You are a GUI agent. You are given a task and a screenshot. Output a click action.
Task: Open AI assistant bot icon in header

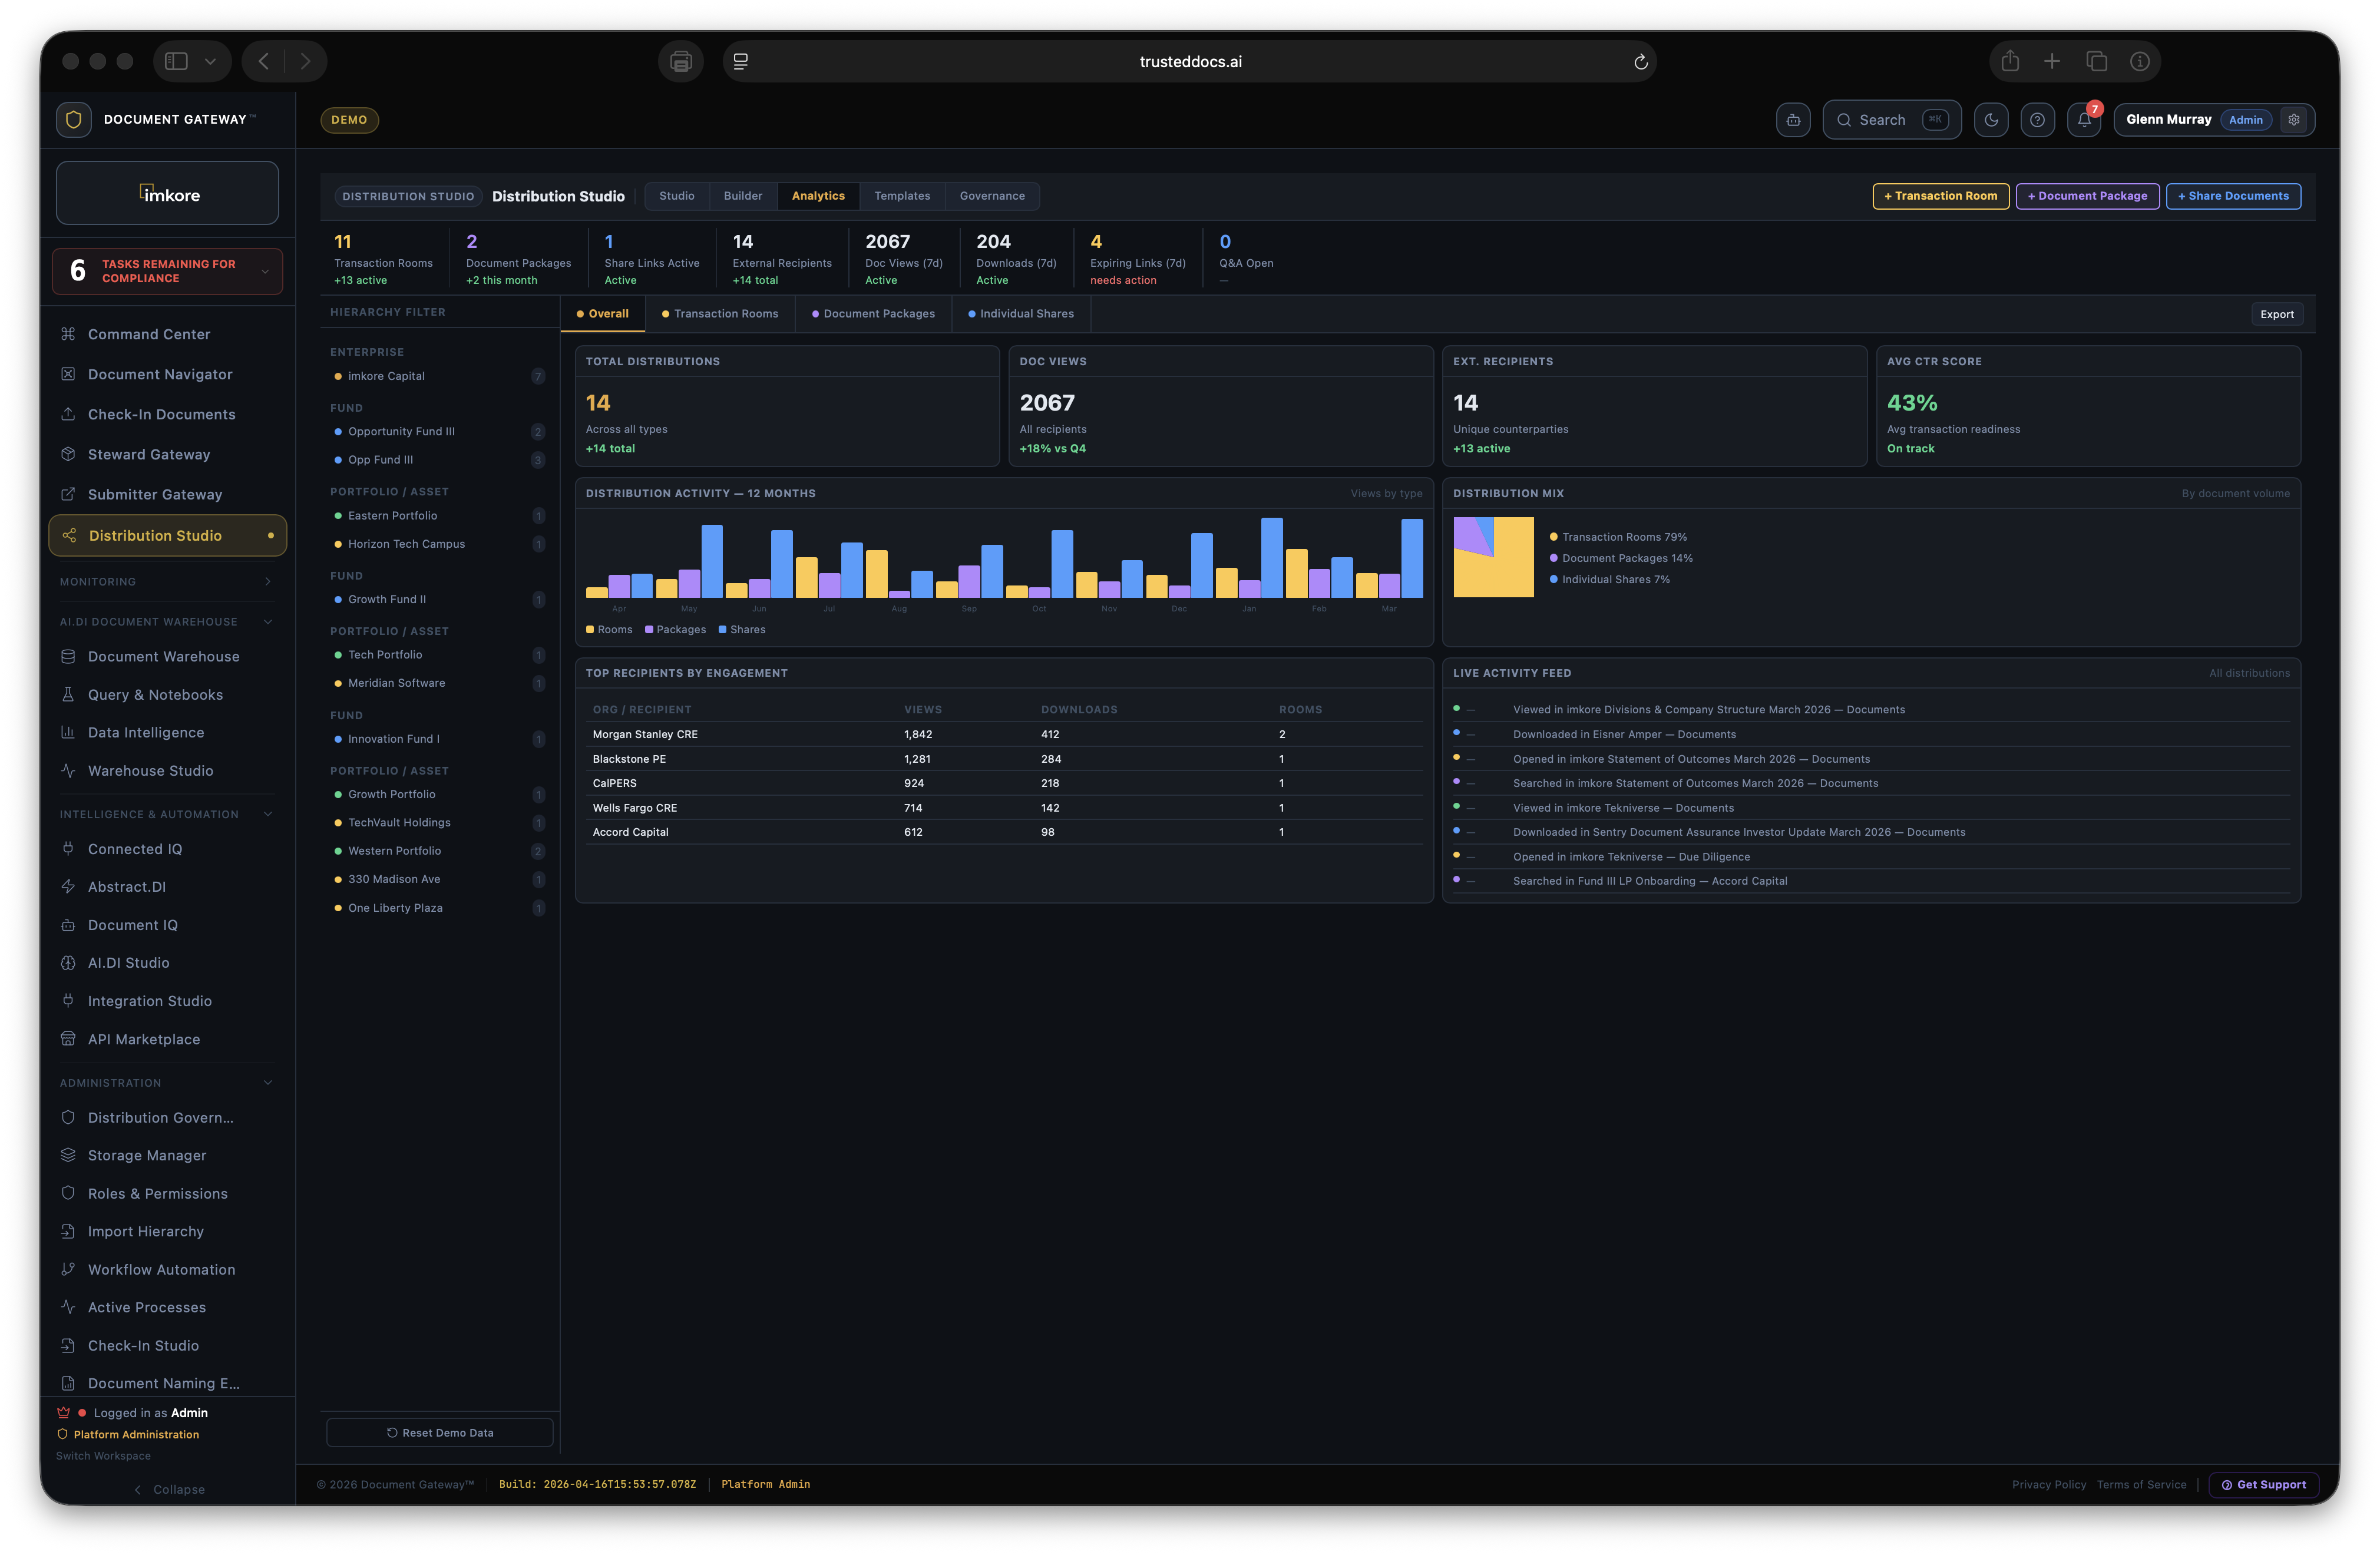(1793, 120)
